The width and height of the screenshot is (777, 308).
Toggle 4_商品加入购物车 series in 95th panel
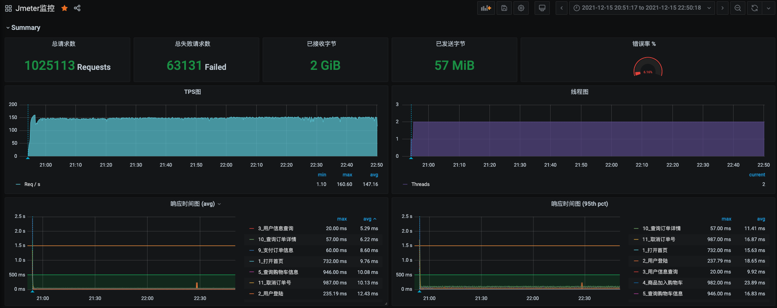tap(663, 283)
